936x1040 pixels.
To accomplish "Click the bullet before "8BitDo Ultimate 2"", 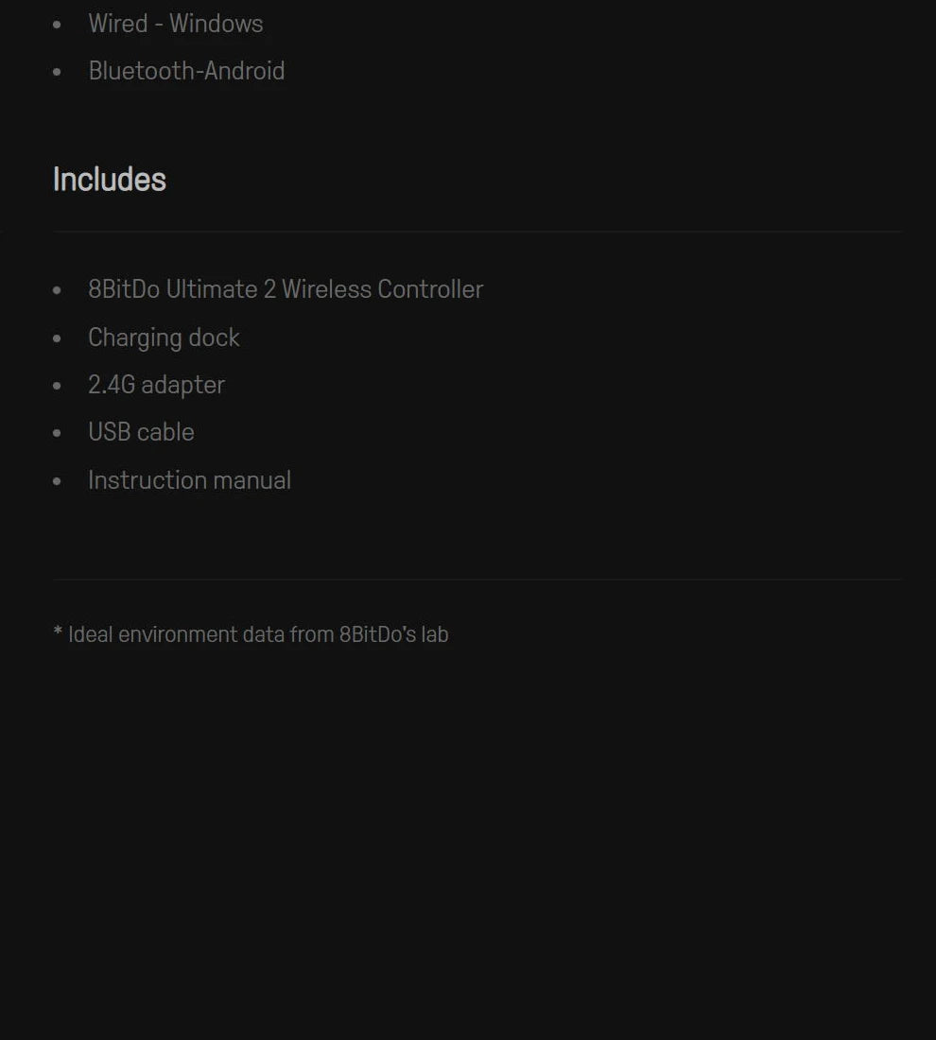I will pos(58,291).
